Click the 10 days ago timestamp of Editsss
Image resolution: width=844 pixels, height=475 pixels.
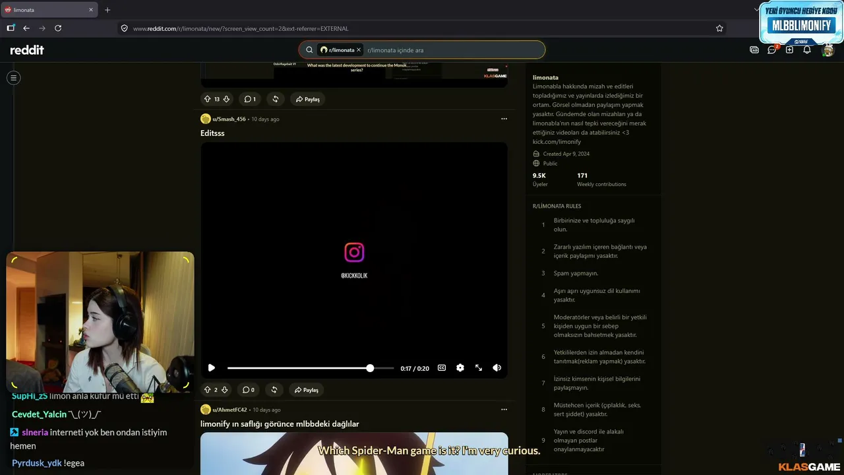point(265,119)
